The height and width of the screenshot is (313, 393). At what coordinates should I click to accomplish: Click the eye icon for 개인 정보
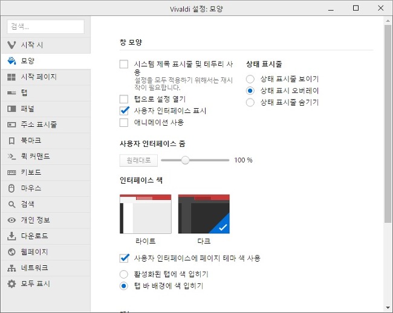click(x=11, y=220)
